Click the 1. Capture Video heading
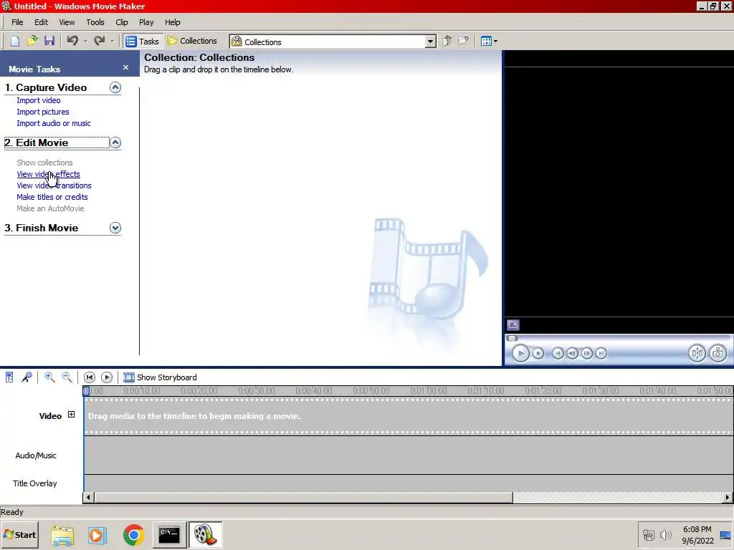Screen dimensions: 734x550 point(46,87)
